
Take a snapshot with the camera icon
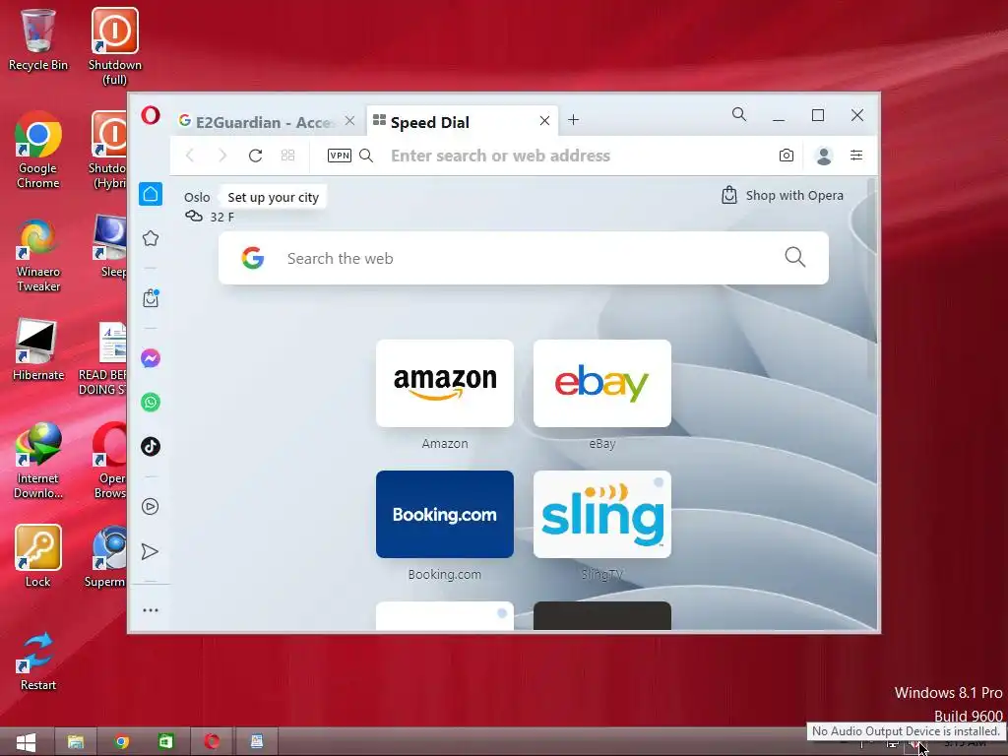tap(787, 156)
